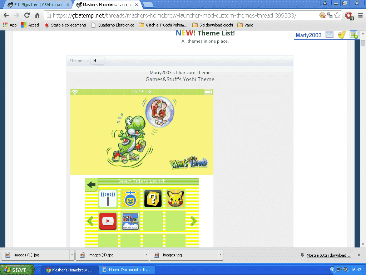
Task: Open a new browser tab
Action: coord(148,5)
